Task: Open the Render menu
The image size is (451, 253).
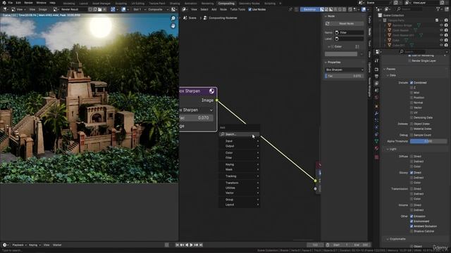Action: coord(28,3)
